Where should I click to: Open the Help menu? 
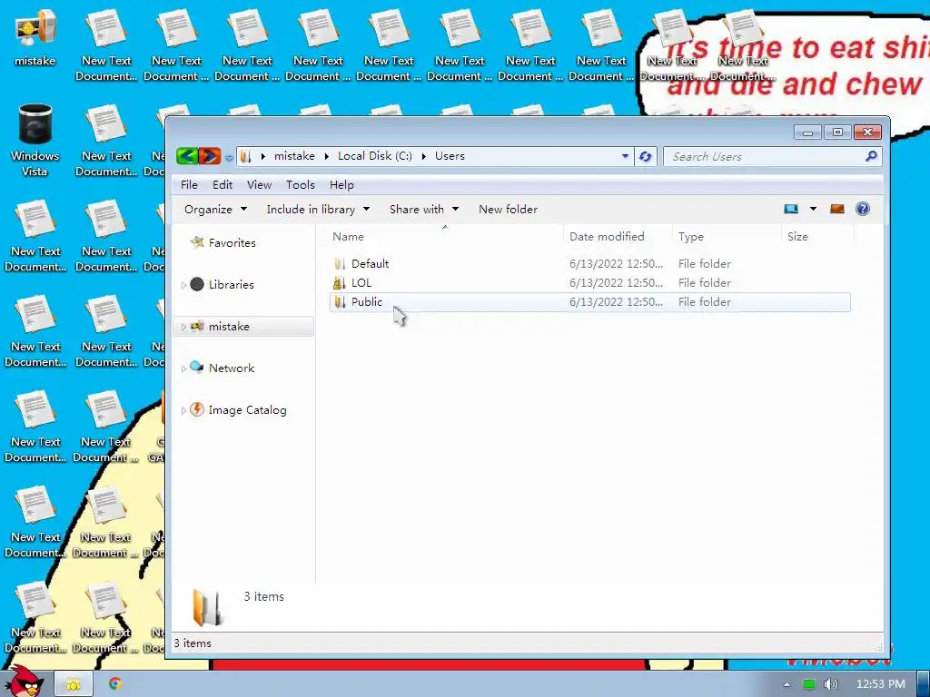tap(341, 185)
